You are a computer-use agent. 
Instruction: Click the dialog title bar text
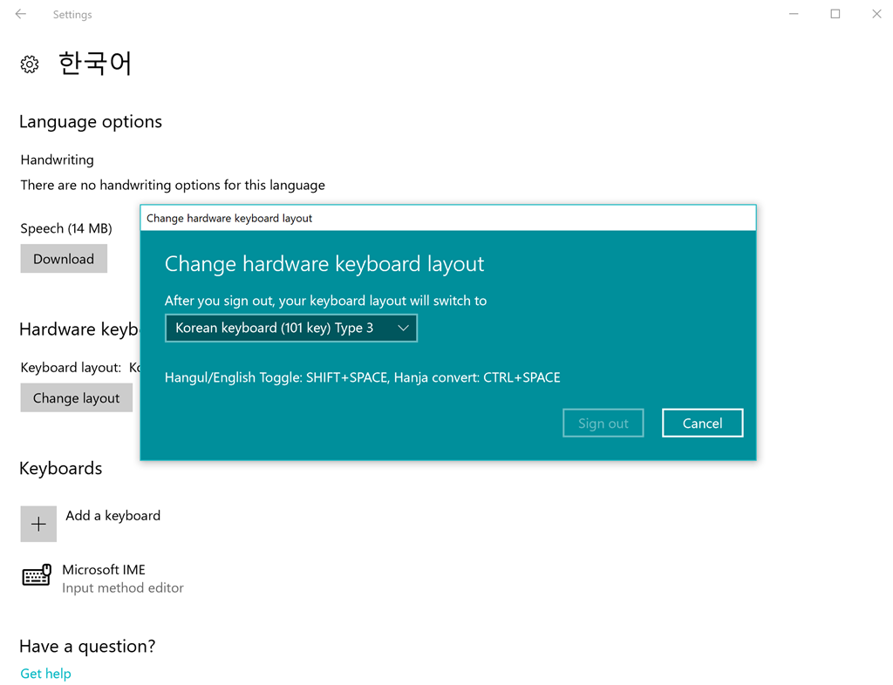[x=229, y=219]
